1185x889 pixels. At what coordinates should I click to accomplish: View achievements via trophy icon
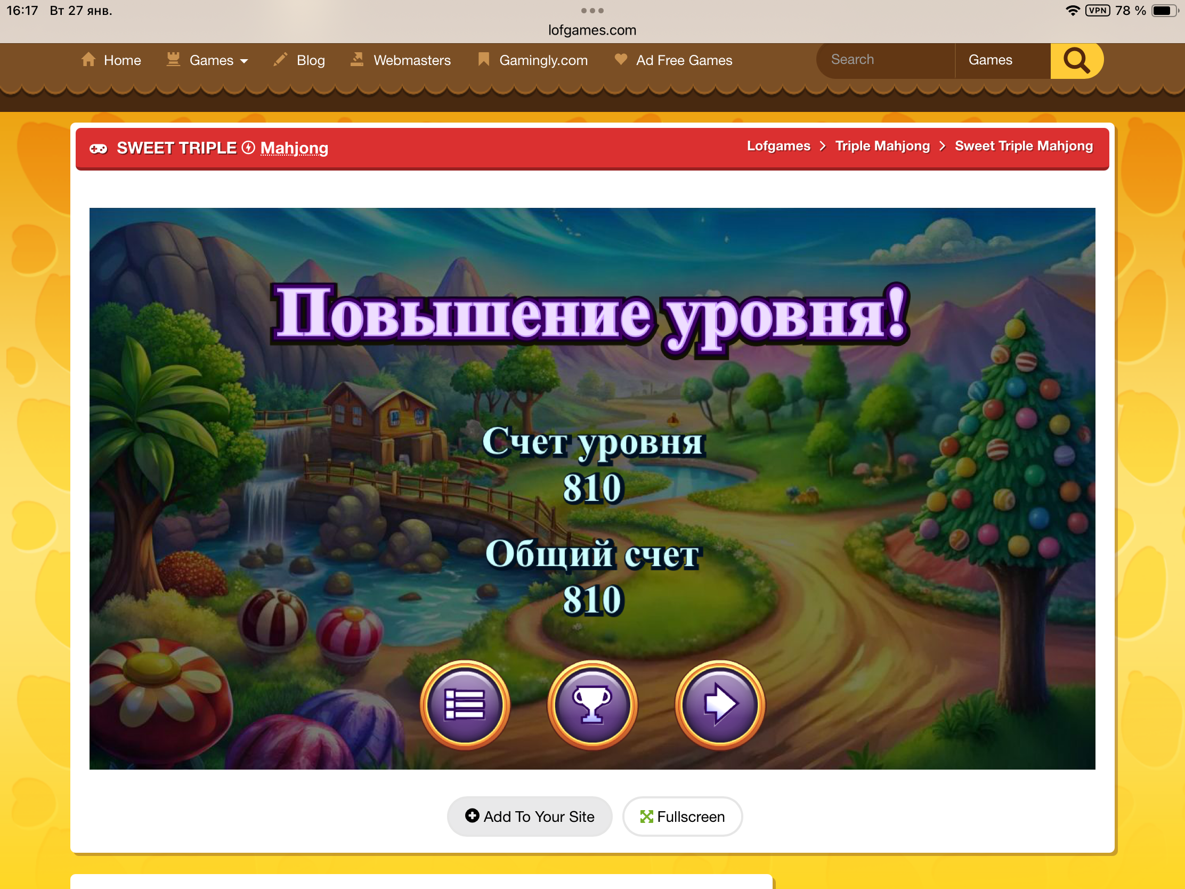coord(592,706)
